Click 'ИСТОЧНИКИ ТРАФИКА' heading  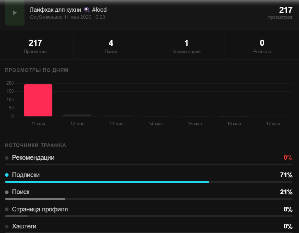[36, 145]
